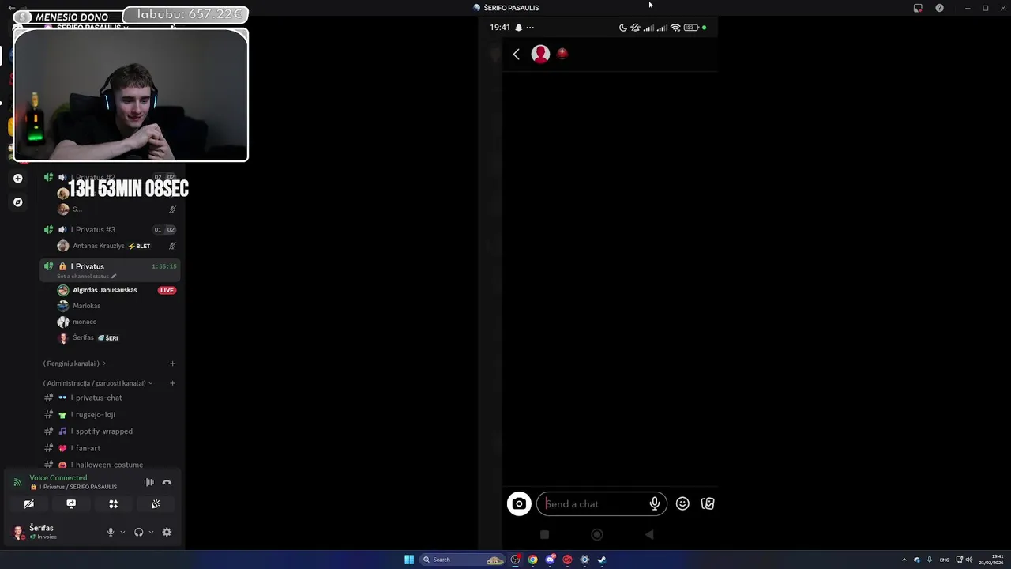Open noise suppression waveform icon
Viewport: 1011px width, 569px height.
coord(148,482)
